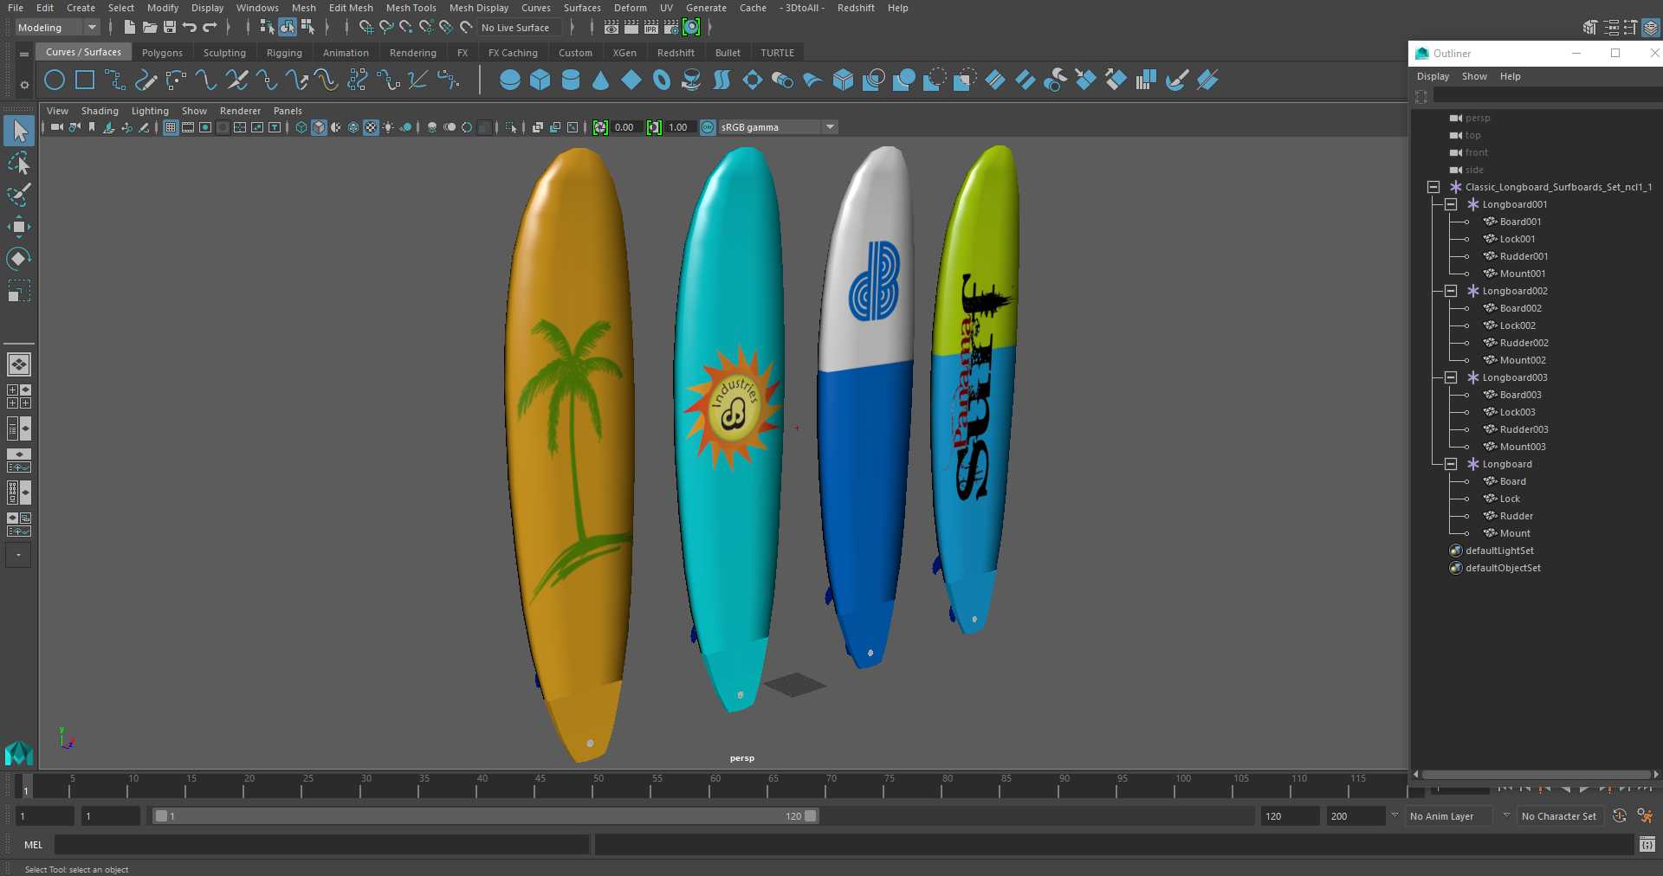Activate the Rotate tool in toolbox
1663x876 pixels.
click(19, 259)
